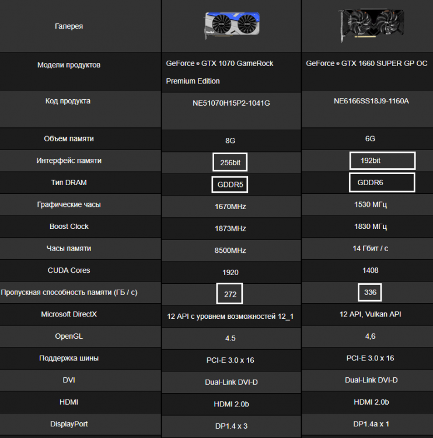Click the 6G memory size value
This screenshot has width=433, height=438.
click(370, 138)
